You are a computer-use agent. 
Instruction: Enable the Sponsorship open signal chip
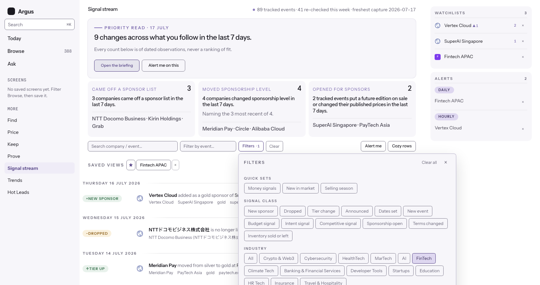385,223
